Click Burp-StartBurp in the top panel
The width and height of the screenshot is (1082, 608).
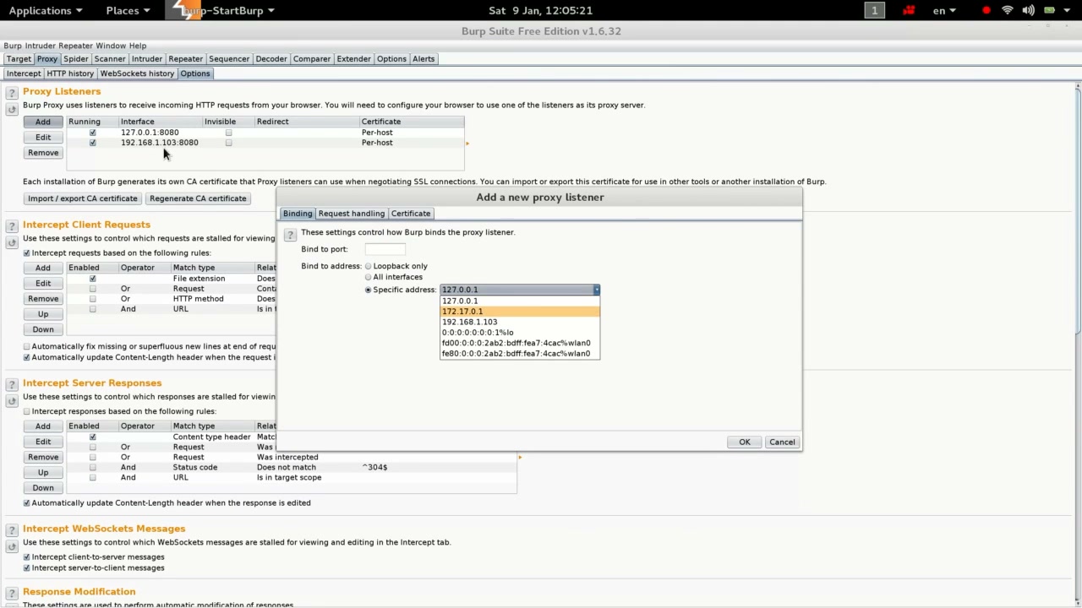coord(222,10)
